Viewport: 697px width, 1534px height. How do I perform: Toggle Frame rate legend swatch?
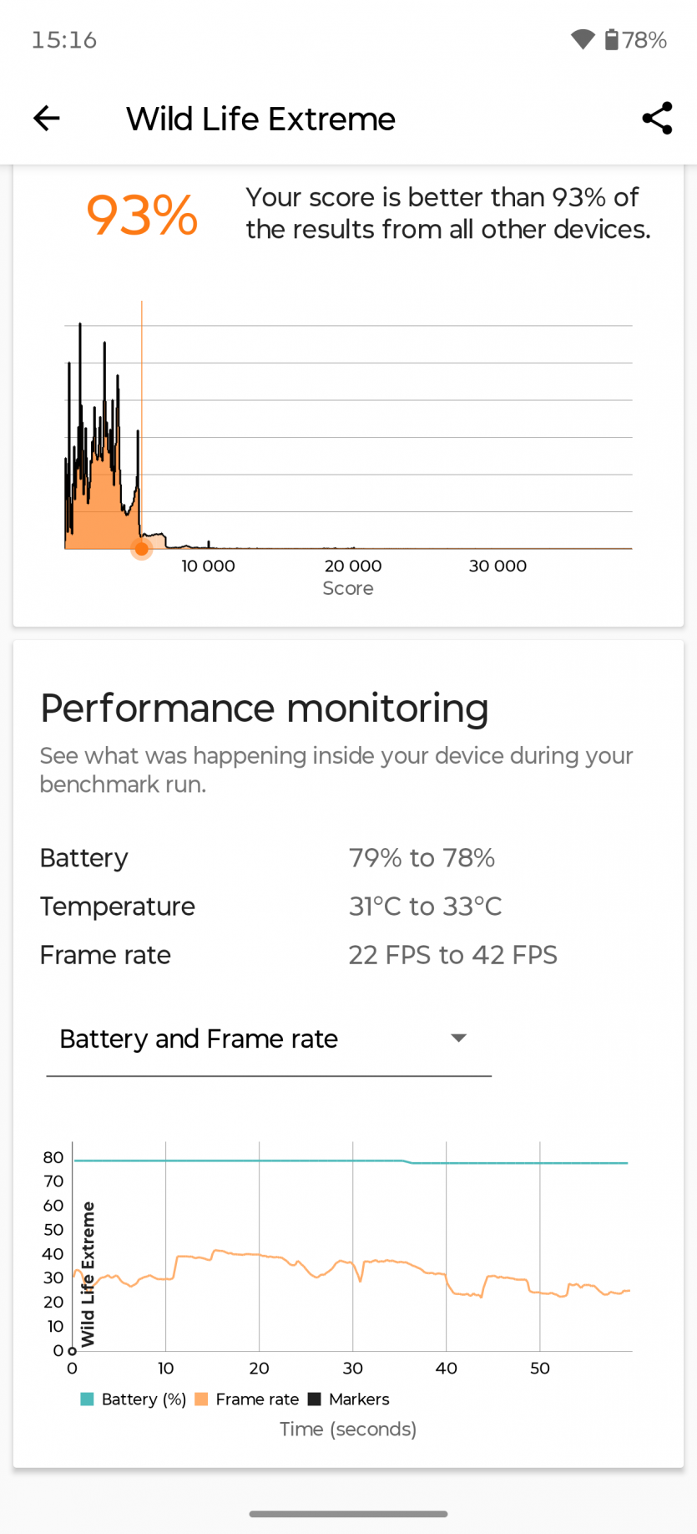[201, 1399]
